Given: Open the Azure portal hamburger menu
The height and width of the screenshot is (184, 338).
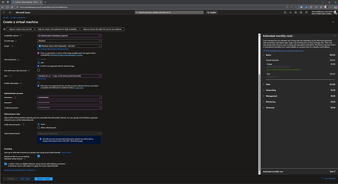Looking at the screenshot, I should 10,12.
